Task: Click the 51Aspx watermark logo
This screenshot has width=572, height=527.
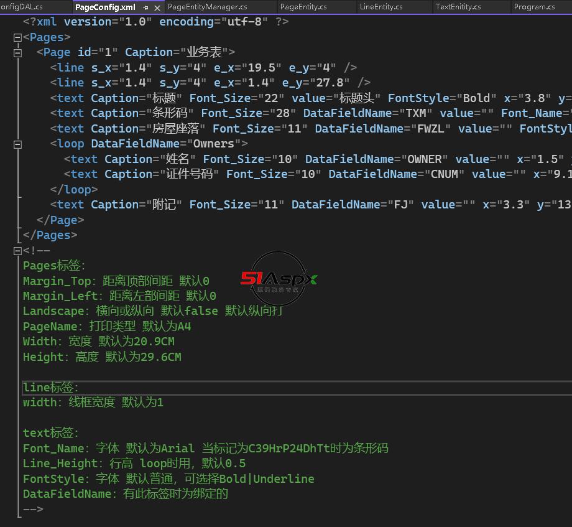Action: [x=279, y=279]
